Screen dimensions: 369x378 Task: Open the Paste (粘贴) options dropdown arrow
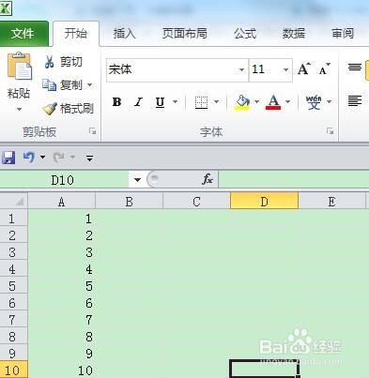(x=19, y=109)
